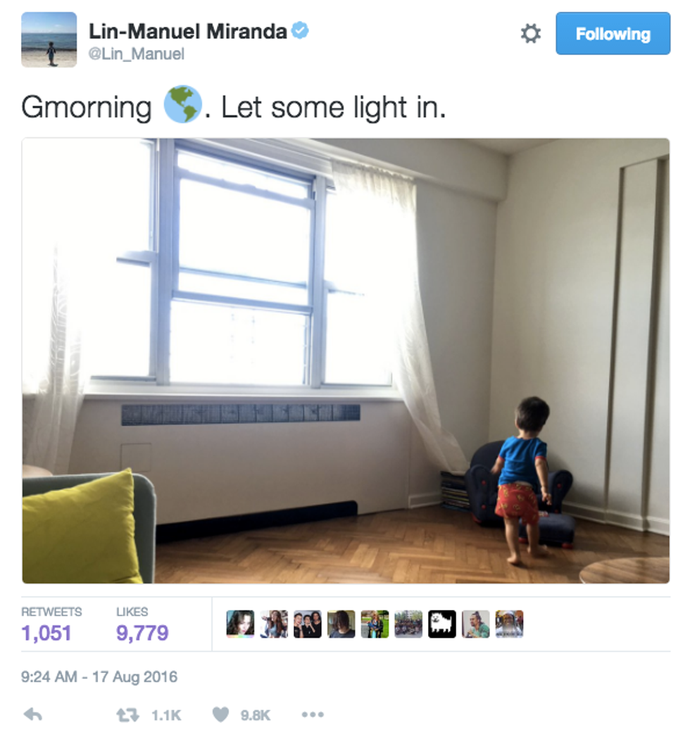The image size is (690, 749).
Task: Open the 9:24 AM - 17 Aug 2016 timestamp
Action: tap(99, 677)
